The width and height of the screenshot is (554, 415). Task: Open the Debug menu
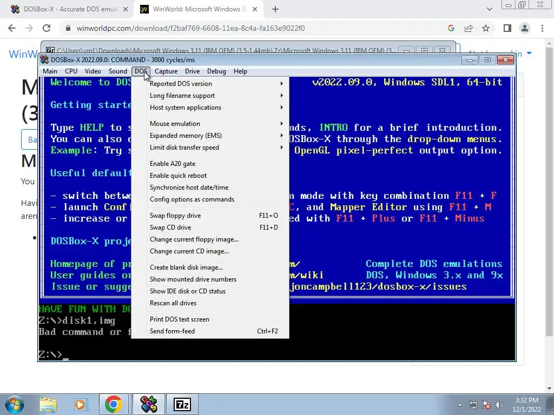tap(216, 71)
